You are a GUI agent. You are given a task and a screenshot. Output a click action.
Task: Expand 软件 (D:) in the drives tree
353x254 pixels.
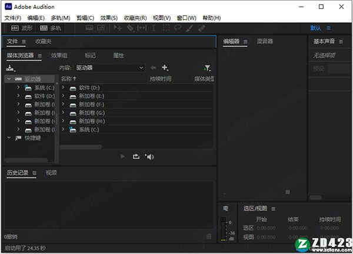point(18,96)
